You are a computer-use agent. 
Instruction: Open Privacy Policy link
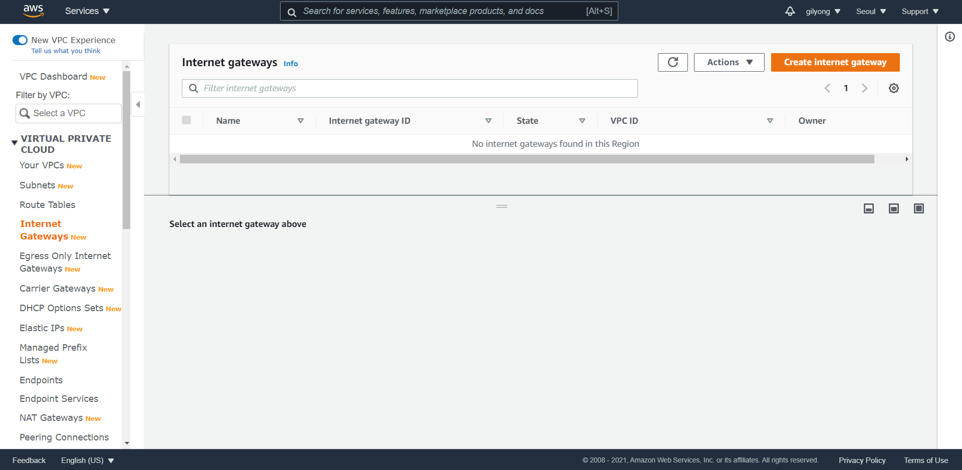click(862, 460)
